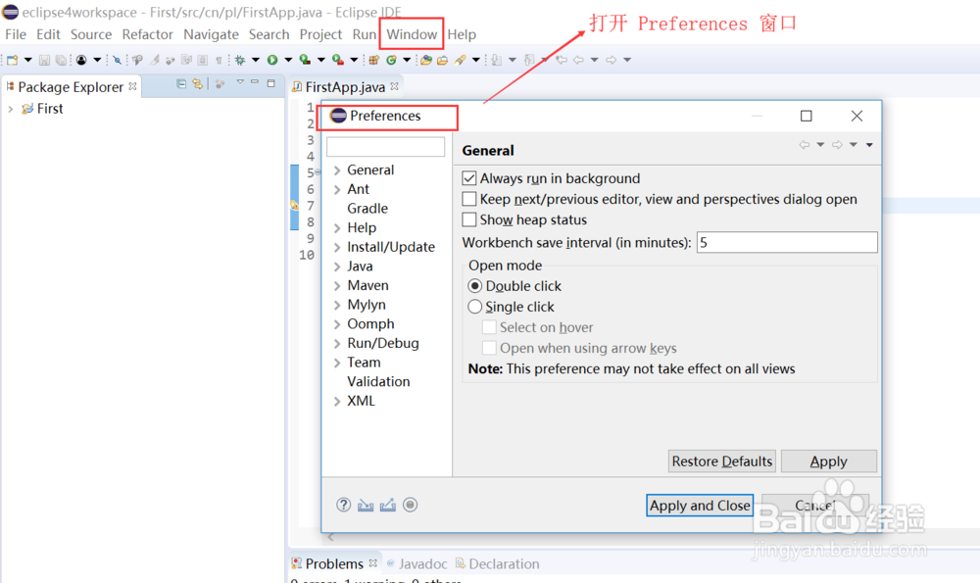Image resolution: width=980 pixels, height=583 pixels.
Task: Click Open when using arrow keys checkbox
Action: [x=489, y=348]
